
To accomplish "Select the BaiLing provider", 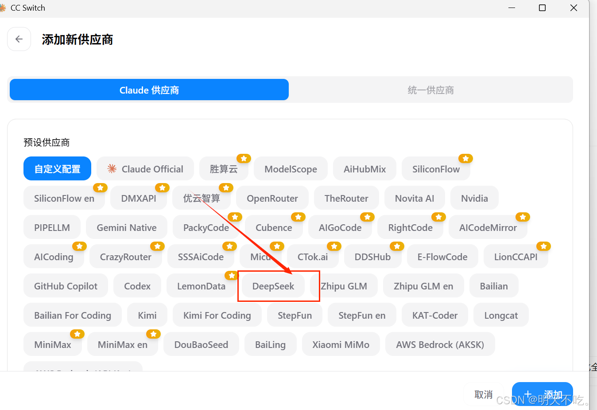I will pyautogui.click(x=270, y=344).
